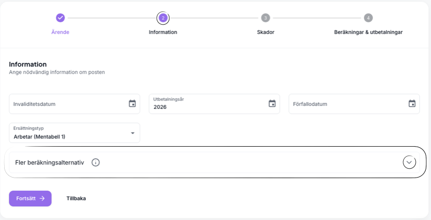This screenshot has height=220, width=431.
Task: Click the Fler beräkningsalternativ panel title
Action: pyautogui.click(x=50, y=162)
